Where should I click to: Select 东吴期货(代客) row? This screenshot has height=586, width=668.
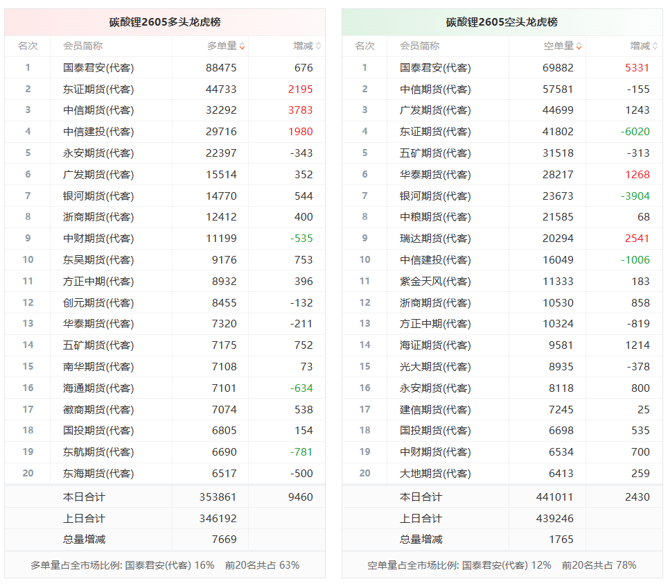point(165,260)
